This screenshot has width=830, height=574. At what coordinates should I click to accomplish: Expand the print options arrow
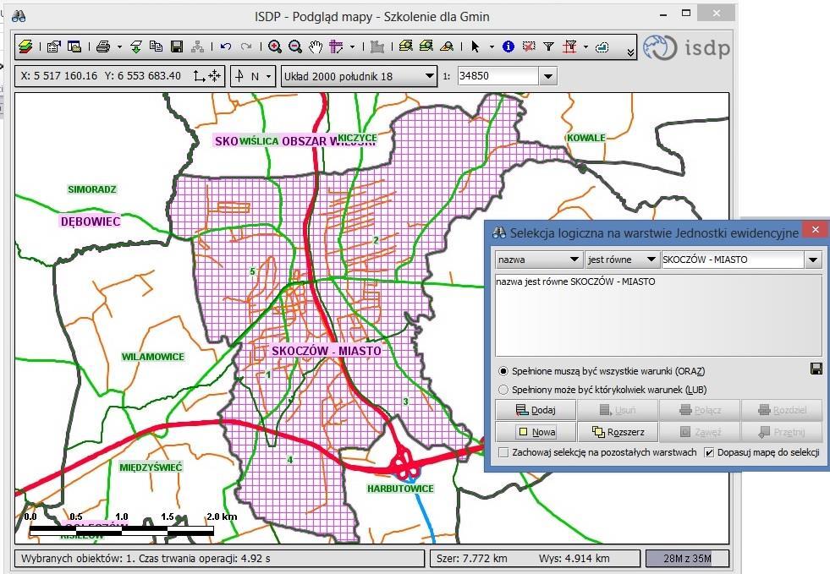tap(119, 47)
